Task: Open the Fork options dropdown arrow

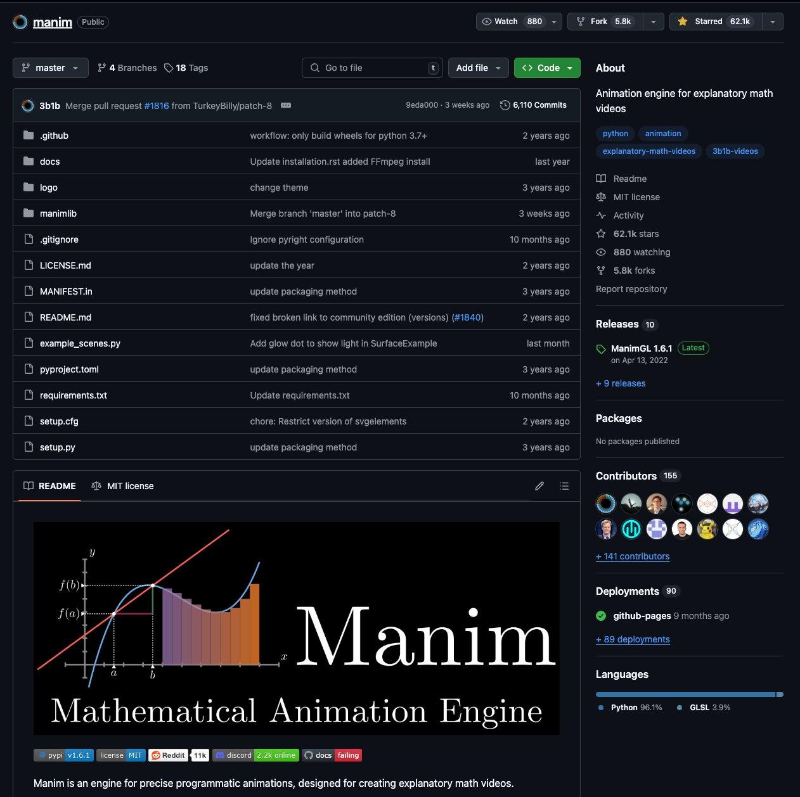Action: 653,22
